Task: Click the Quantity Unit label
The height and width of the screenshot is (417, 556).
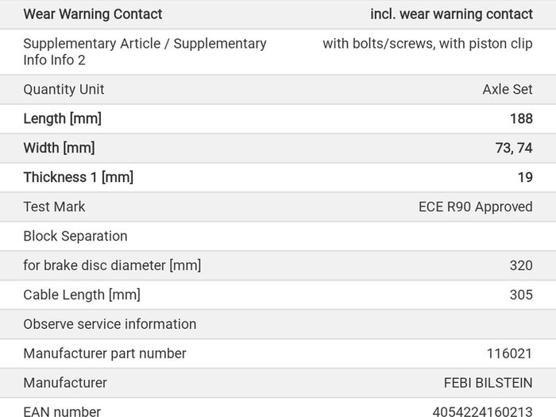Action: coord(64,89)
